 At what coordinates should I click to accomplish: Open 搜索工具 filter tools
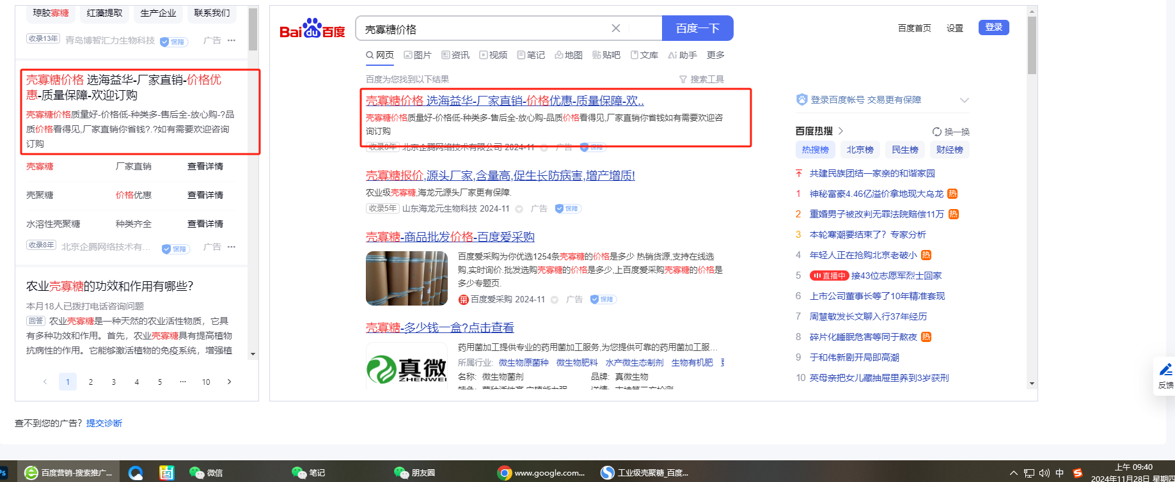[x=702, y=79]
